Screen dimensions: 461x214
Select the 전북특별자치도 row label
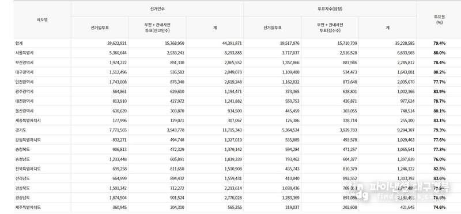(x=28, y=169)
